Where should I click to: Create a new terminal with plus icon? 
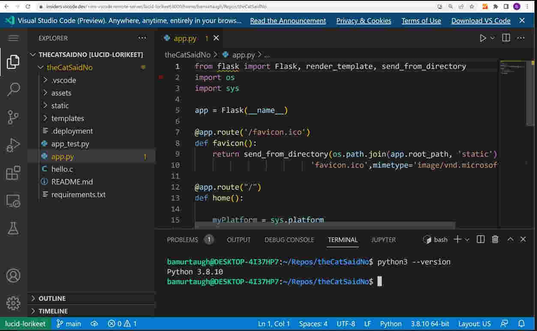457,239
